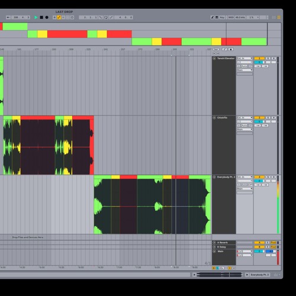Click the arrangement position field
Image resolution: width=296 pixels, height=296 pixels.
pos(21,17)
